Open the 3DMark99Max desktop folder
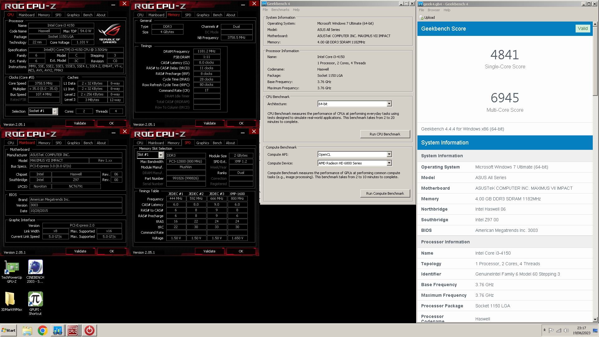599x337 pixels. click(12, 301)
